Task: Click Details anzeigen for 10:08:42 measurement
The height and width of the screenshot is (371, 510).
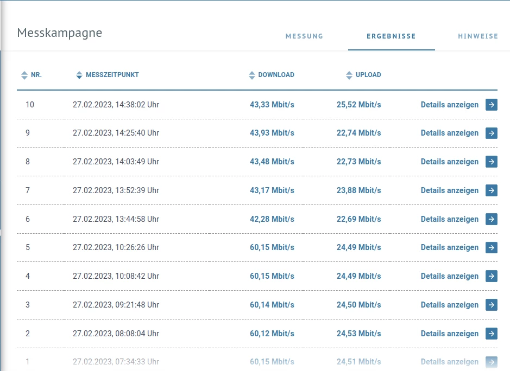Action: (450, 276)
